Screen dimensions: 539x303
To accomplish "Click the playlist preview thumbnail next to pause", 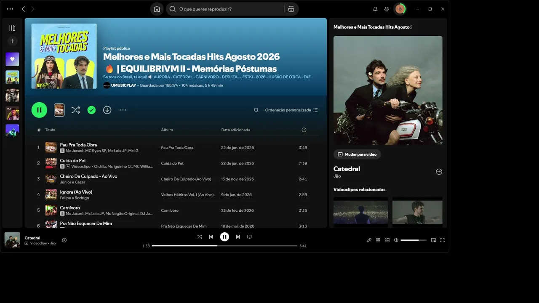I will (x=59, y=110).
